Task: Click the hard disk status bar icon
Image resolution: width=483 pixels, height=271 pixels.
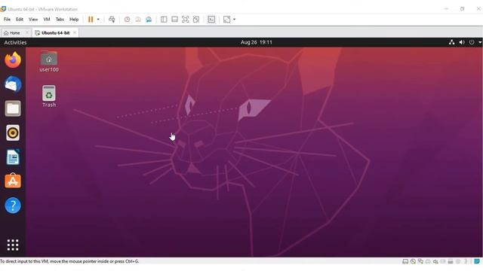Action: point(405,261)
